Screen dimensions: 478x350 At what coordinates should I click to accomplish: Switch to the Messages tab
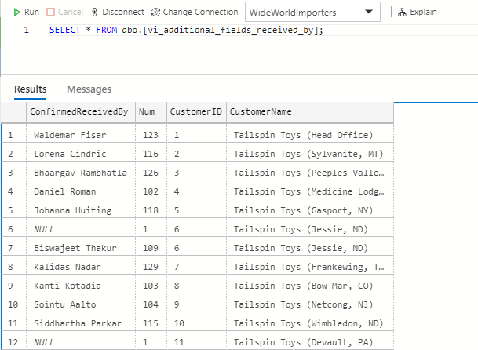(89, 89)
